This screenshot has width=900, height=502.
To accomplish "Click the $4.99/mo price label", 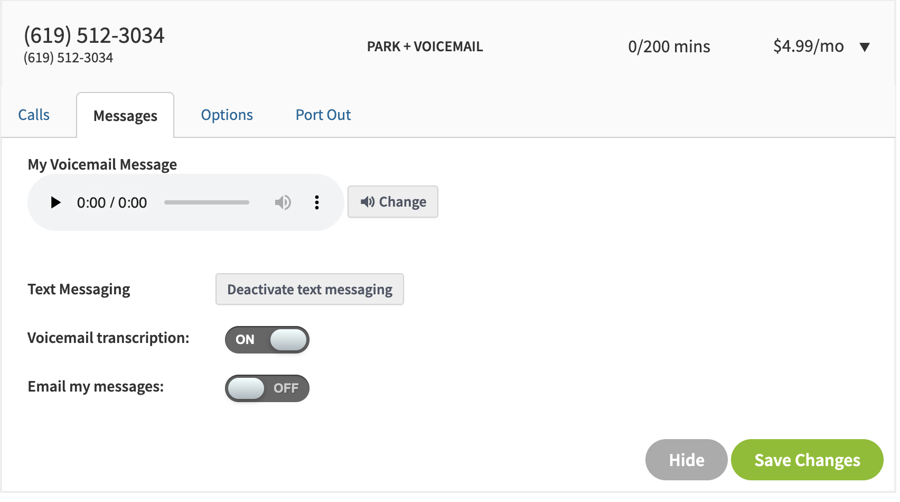I will pos(809,46).
